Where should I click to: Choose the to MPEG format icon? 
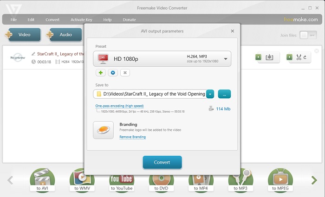point(280,180)
